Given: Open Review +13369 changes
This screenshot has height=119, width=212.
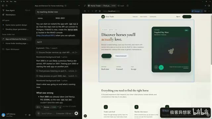Looking at the screenshot, I should pos(50,107).
